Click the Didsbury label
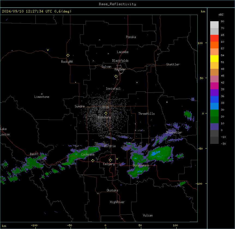The image size is (235, 229). tap(104, 117)
